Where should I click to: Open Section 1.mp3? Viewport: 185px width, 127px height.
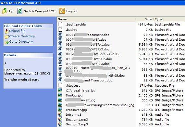tap(77, 120)
